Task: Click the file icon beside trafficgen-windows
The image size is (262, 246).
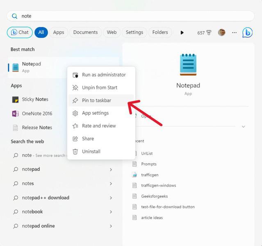Action: (x=134, y=185)
